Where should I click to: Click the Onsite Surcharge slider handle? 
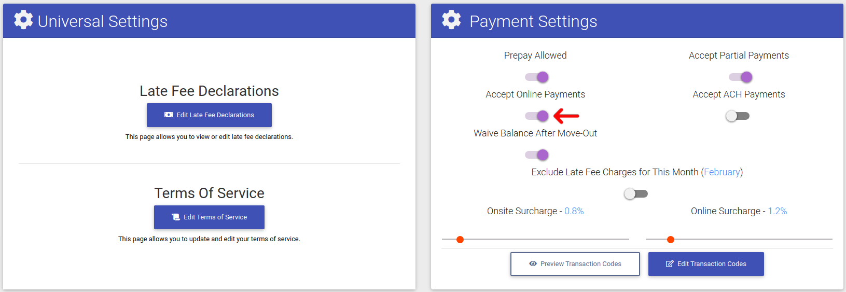pyautogui.click(x=460, y=240)
